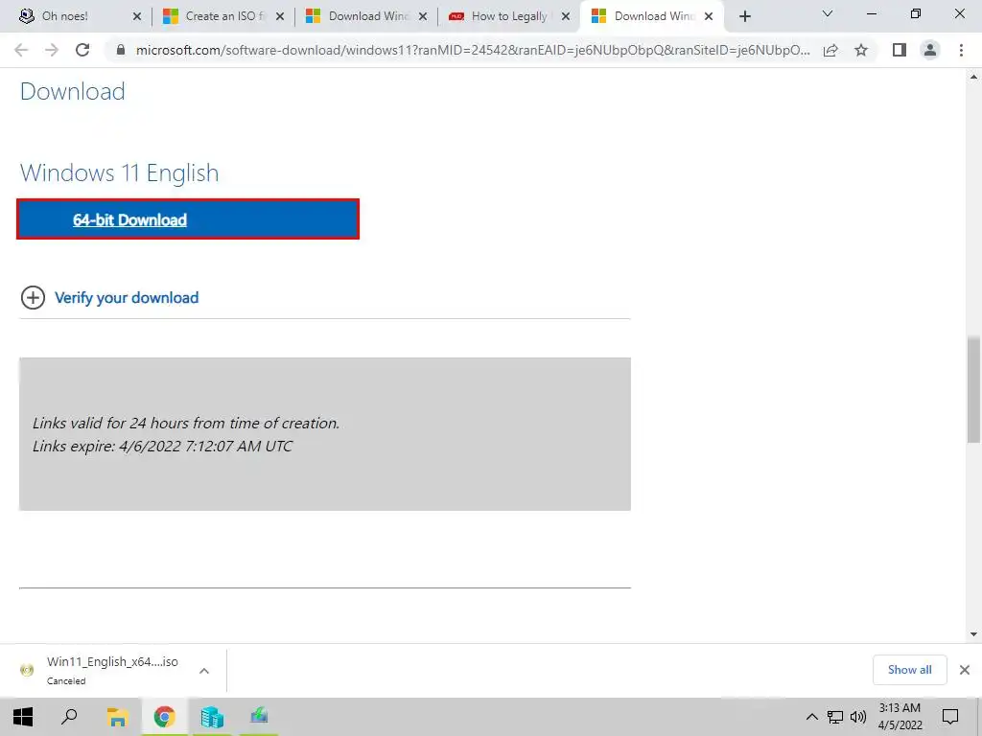Bookmark this page with star
Viewport: 982px width, 736px height.
[x=861, y=50]
